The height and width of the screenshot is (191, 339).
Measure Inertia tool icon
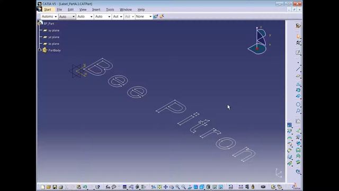pyautogui.click(x=253, y=187)
